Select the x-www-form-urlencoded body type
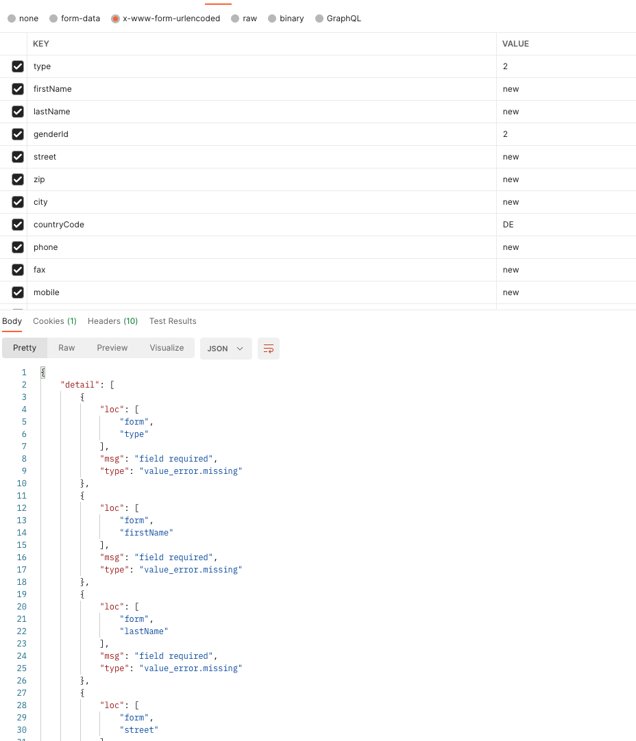636x741 pixels. pyautogui.click(x=115, y=18)
